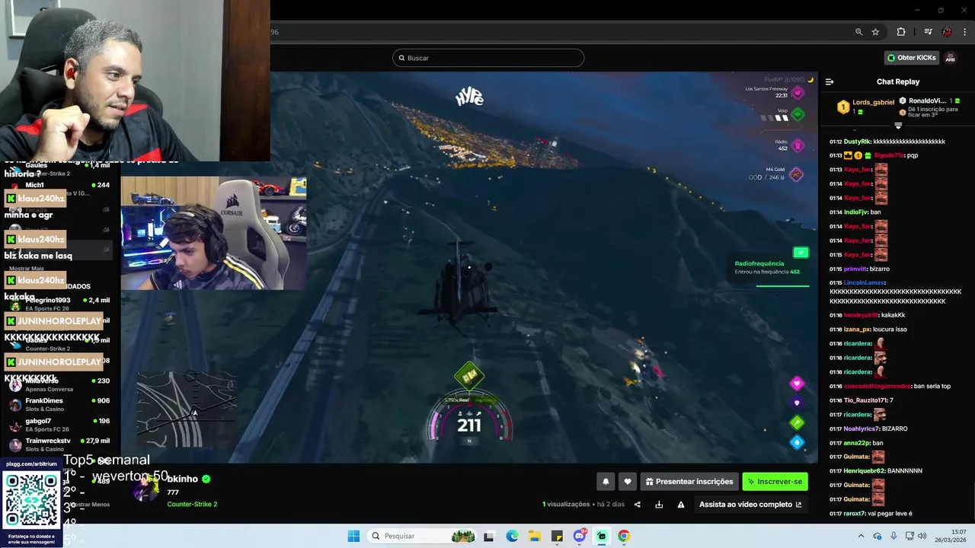This screenshot has height=548, width=975.
Task: Click the Windows Pesquisar search box
Action: (x=422, y=536)
